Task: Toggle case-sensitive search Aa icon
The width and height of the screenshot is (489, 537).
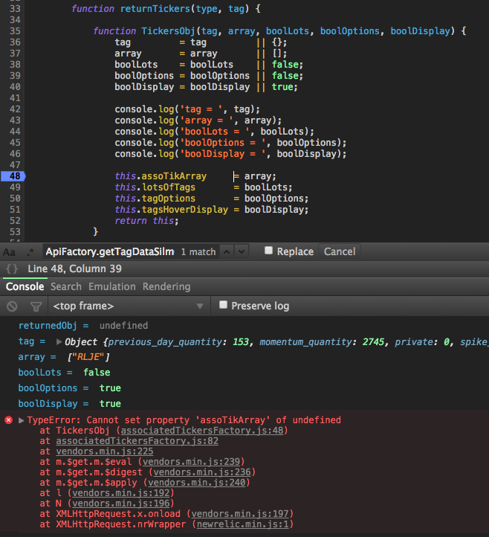Action: pos(9,252)
